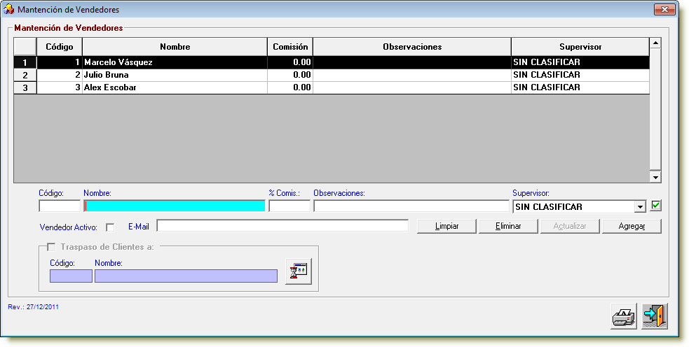Viewport: 689px width, 347px height.
Task: Click the transfer Nombre field
Action: pos(186,276)
